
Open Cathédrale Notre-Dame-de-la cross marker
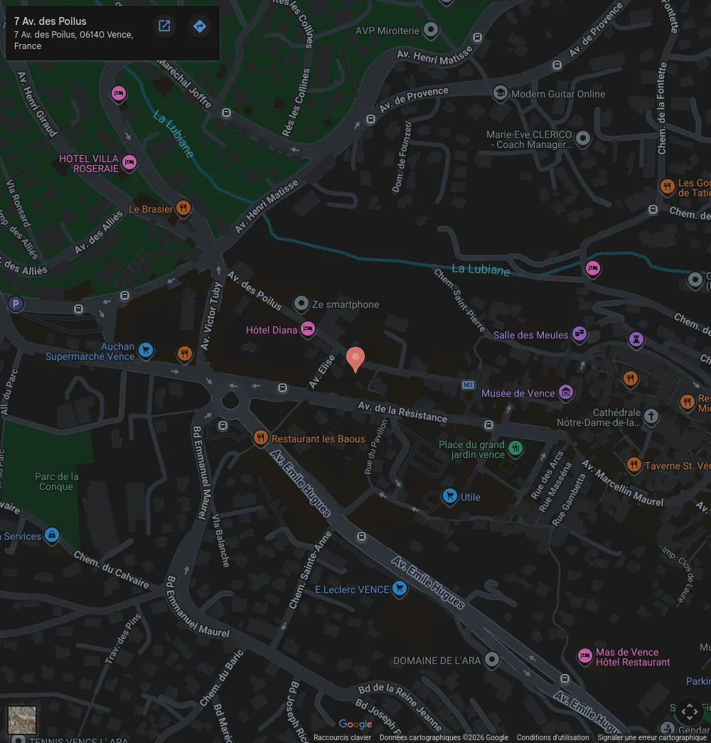click(651, 417)
